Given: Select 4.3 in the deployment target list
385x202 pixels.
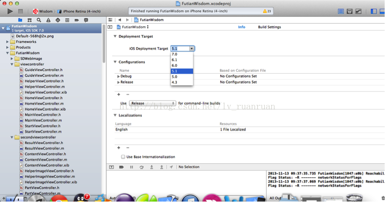Looking at the screenshot, I should (182, 83).
